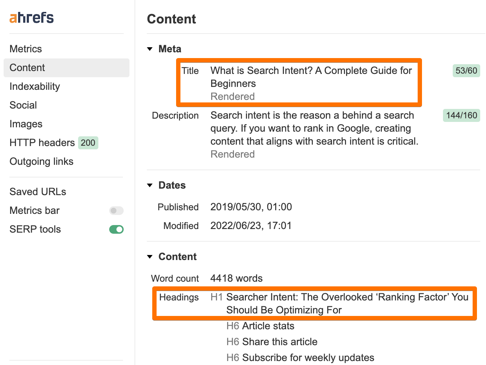Open the Indexability report

point(35,87)
